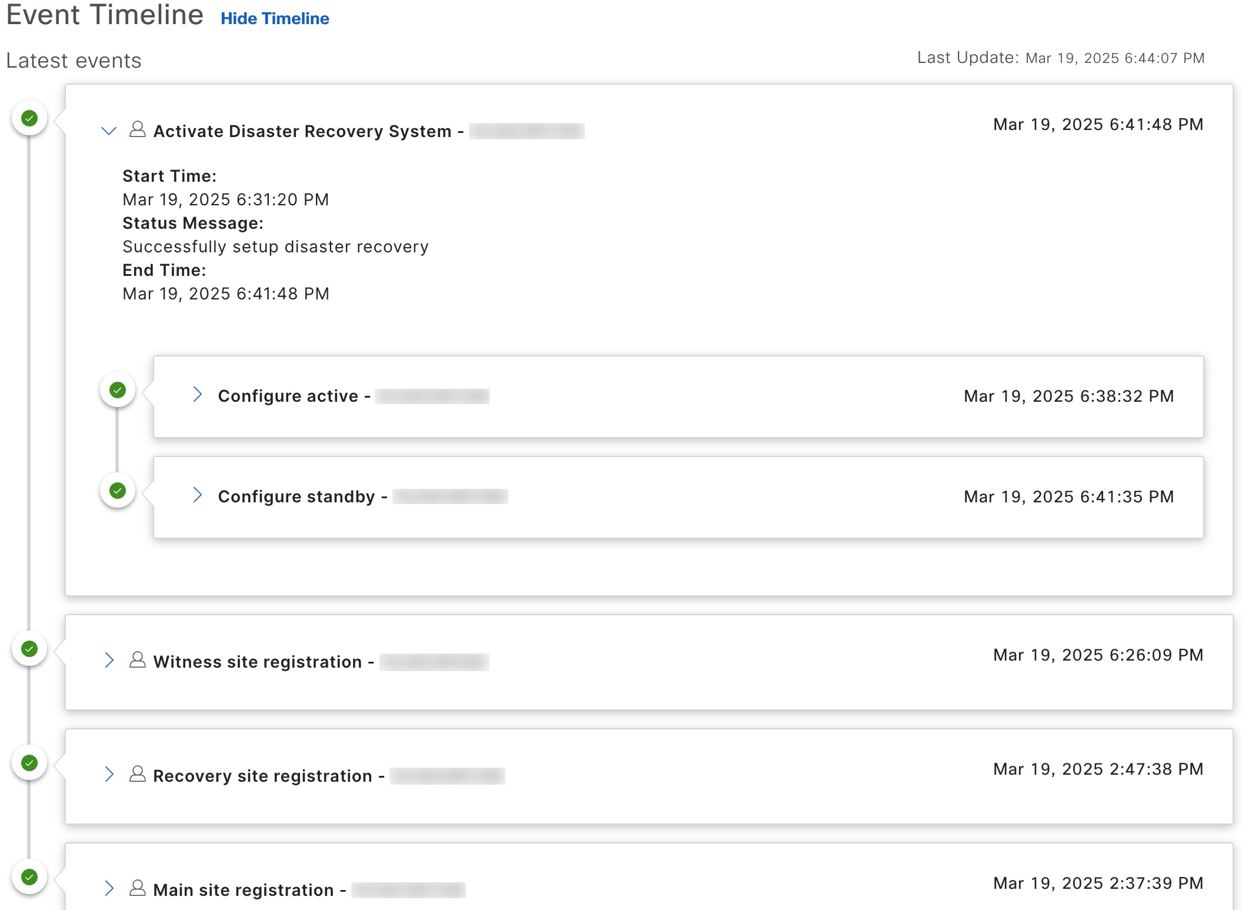
Task: Click the End Time: label
Action: 164,270
